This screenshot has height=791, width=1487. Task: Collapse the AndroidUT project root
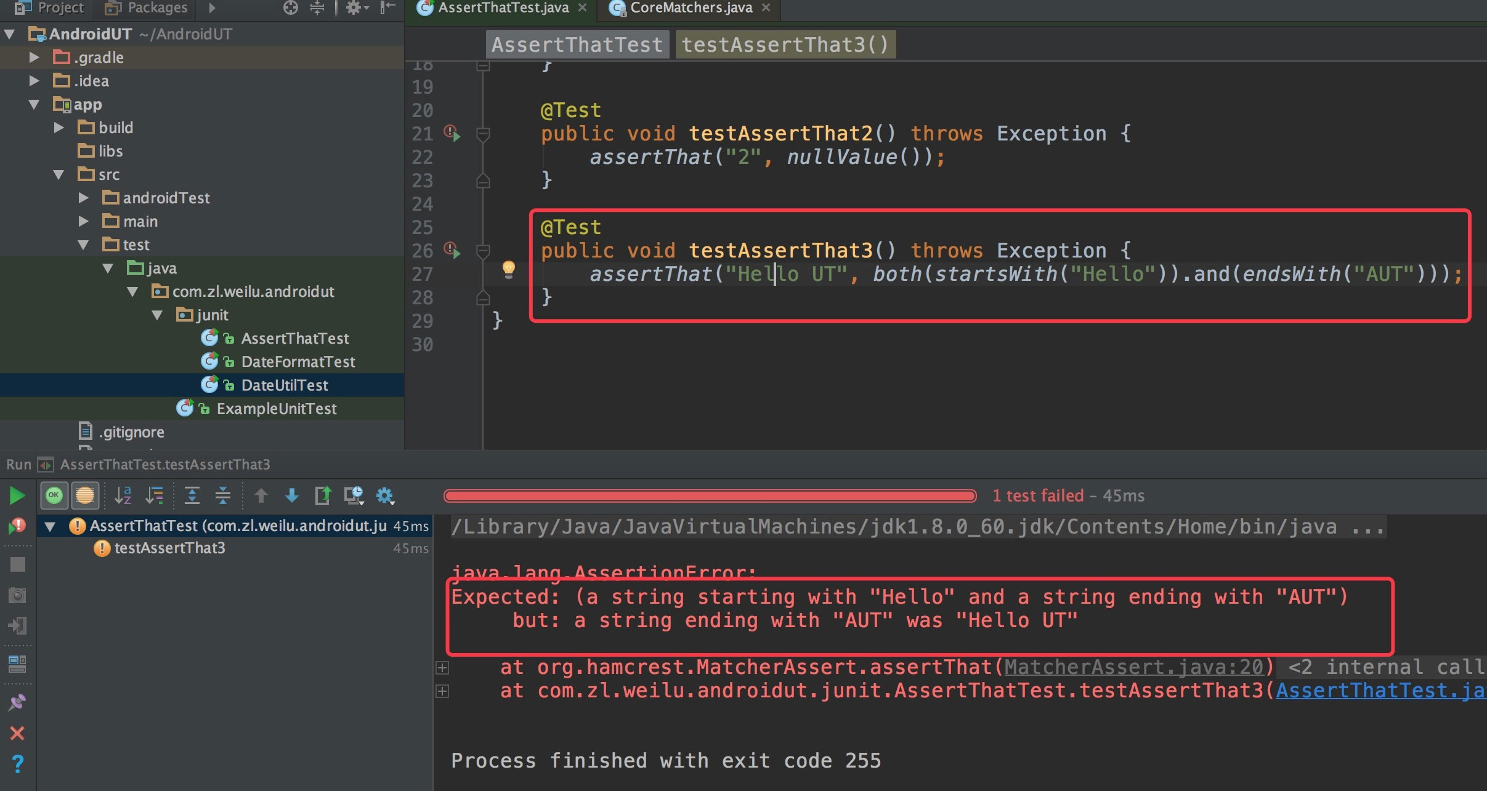[x=10, y=34]
